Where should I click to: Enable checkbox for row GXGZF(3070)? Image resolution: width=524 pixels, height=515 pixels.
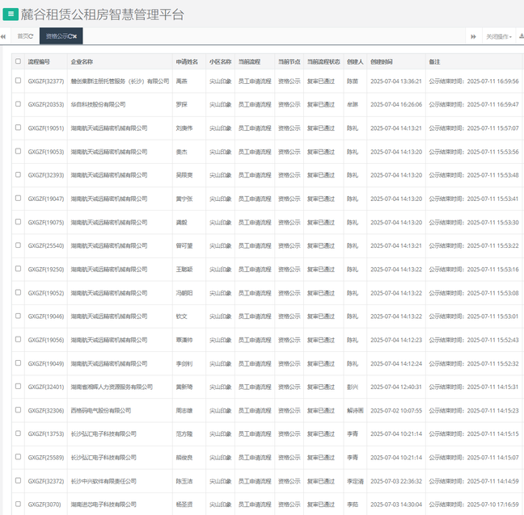coord(18,505)
